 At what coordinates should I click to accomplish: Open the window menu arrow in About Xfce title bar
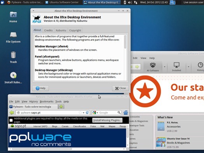click(x=33, y=11)
